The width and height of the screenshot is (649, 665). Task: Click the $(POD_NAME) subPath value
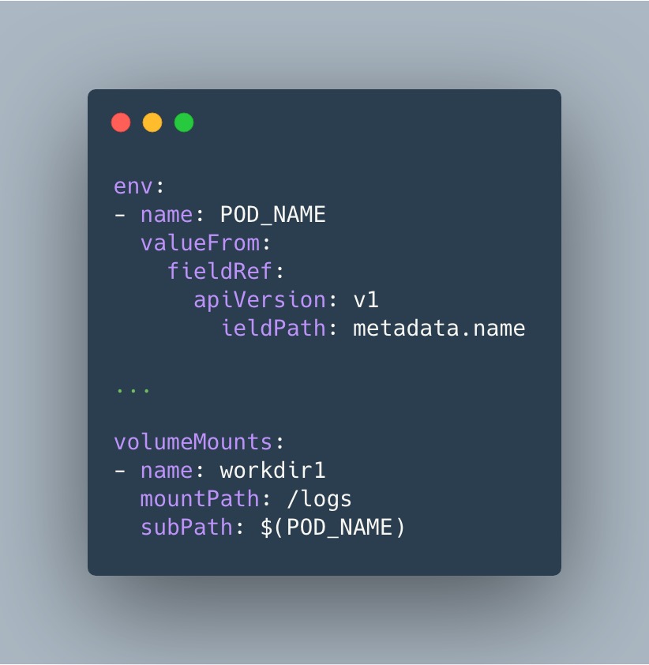332,528
